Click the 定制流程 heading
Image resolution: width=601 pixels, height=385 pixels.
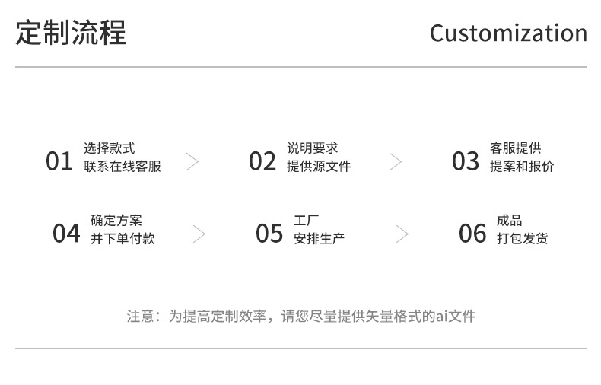coord(71,33)
